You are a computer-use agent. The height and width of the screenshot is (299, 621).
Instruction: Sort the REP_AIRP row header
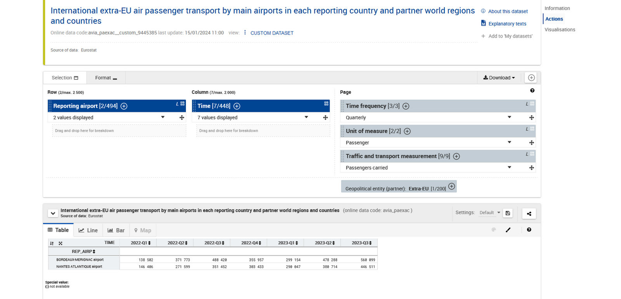click(x=94, y=251)
